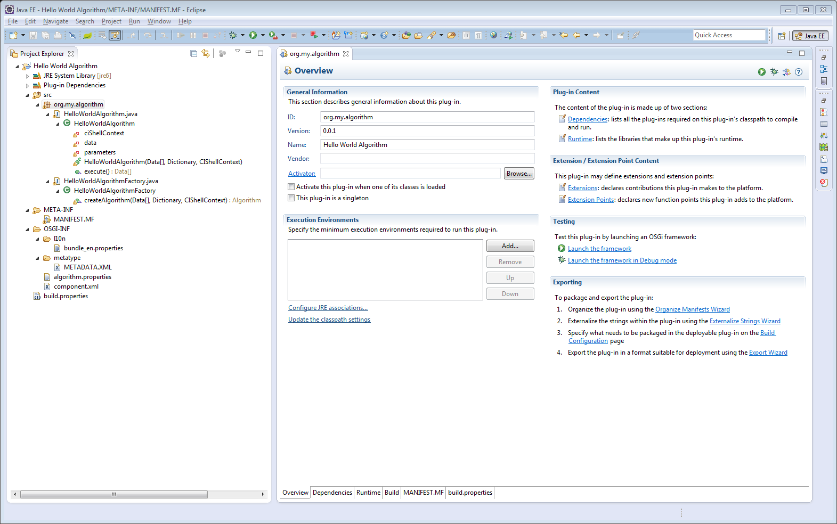Click the Debug bug icon in main toolbar
The width and height of the screenshot is (837, 524).
[233, 35]
